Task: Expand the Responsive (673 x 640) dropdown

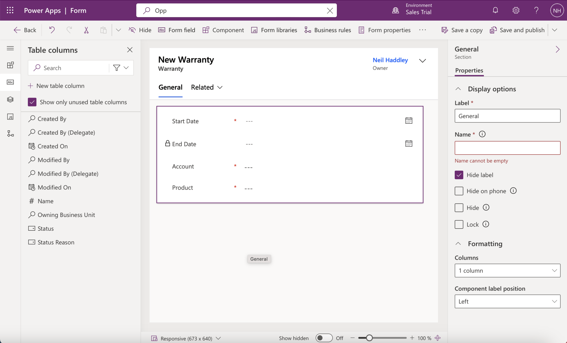Action: tap(218, 338)
